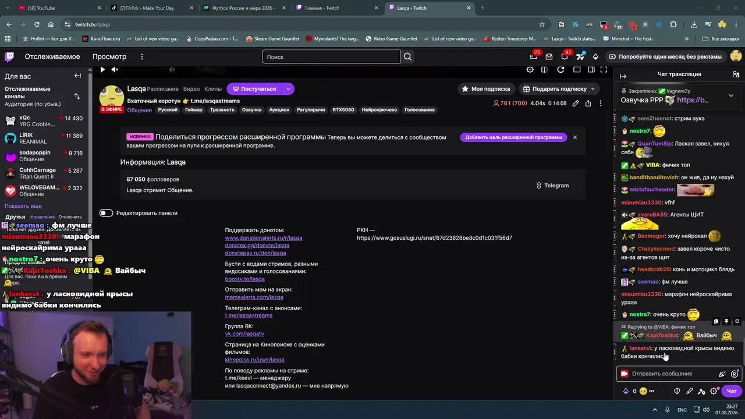Show more followed channels
The height and width of the screenshot is (419, 745).
[23, 206]
